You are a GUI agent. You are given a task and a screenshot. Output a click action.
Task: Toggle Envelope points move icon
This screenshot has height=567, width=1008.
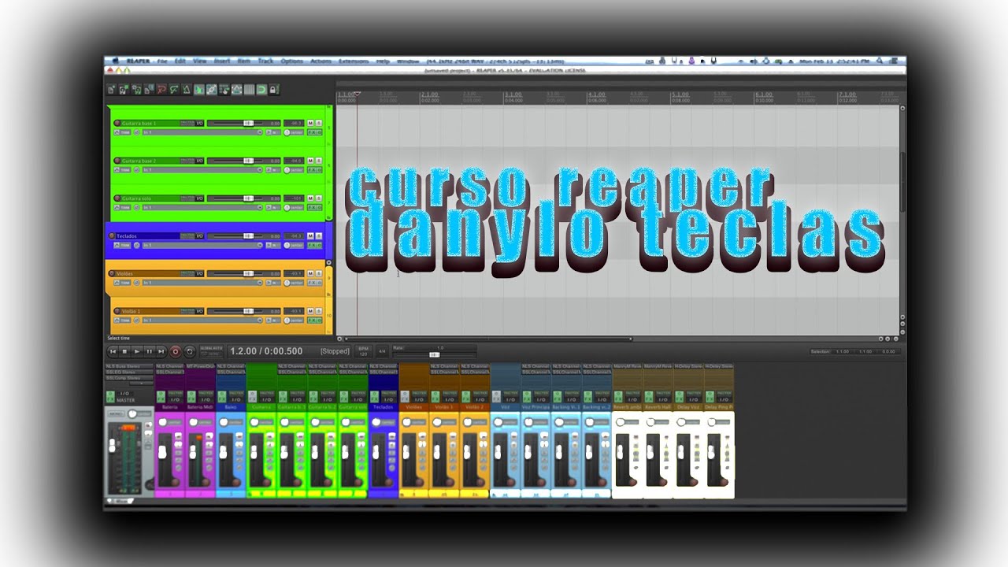[x=236, y=89]
